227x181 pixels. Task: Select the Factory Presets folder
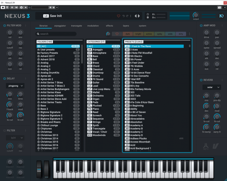[58, 53]
